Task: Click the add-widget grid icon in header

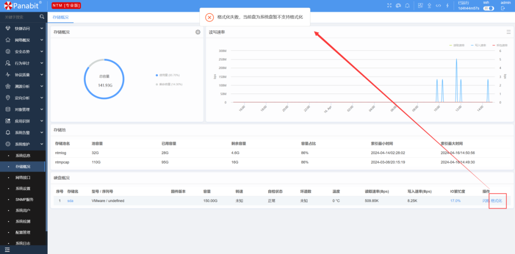Action: pyautogui.click(x=421, y=6)
